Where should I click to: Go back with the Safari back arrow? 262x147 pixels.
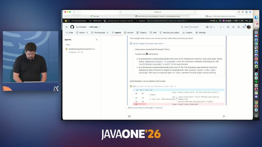click(x=74, y=12)
